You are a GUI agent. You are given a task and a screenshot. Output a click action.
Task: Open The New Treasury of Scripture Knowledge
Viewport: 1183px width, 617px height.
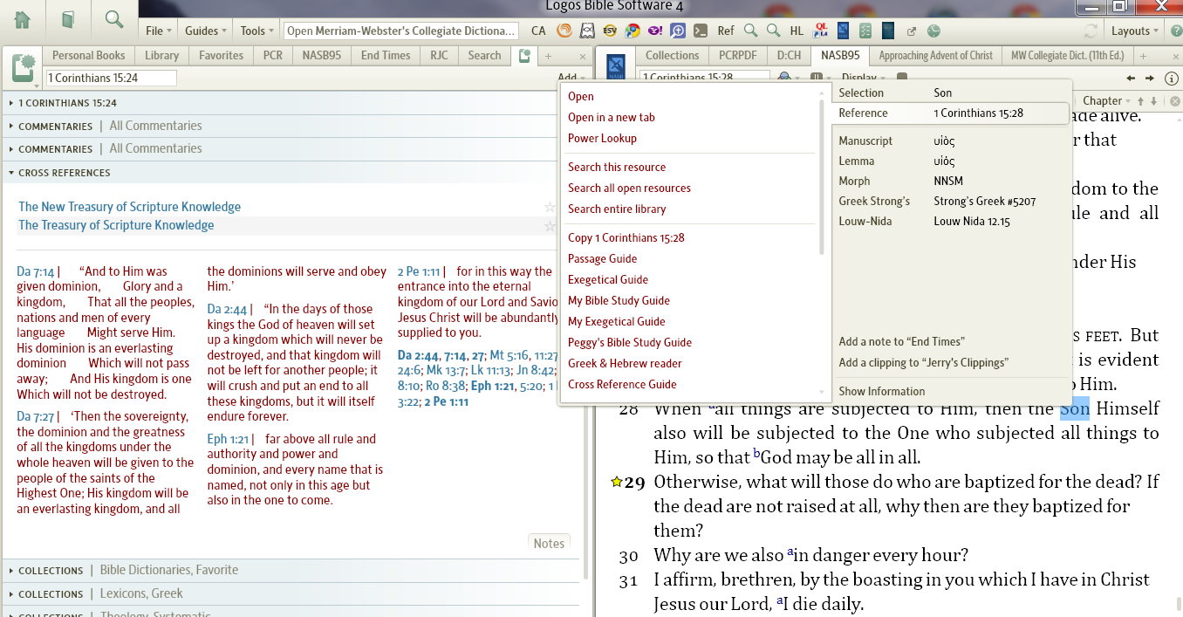tap(130, 207)
